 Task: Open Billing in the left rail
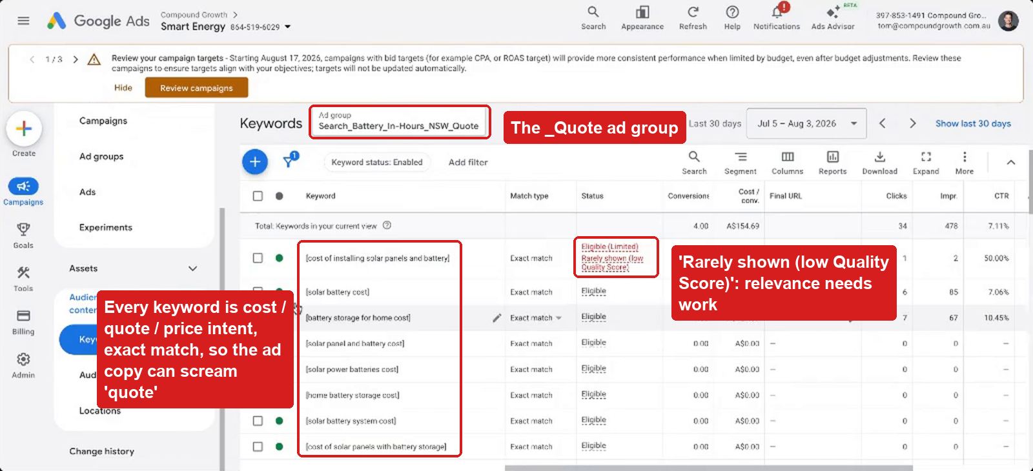point(23,322)
